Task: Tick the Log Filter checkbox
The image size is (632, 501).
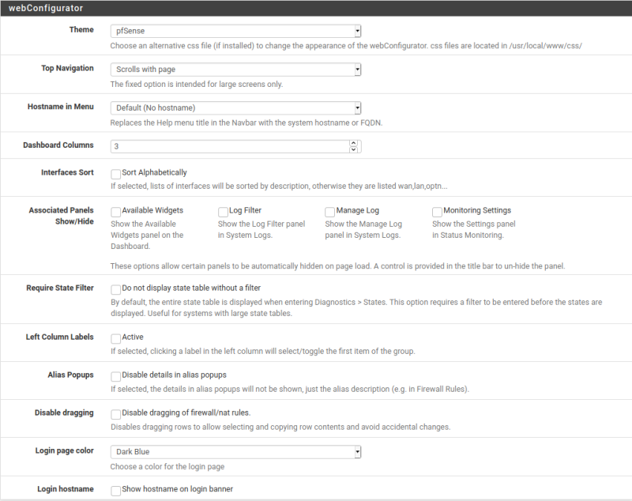Action: 223,212
